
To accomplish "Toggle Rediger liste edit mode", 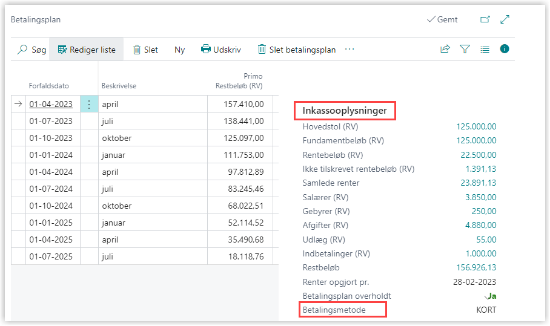I will (86, 50).
